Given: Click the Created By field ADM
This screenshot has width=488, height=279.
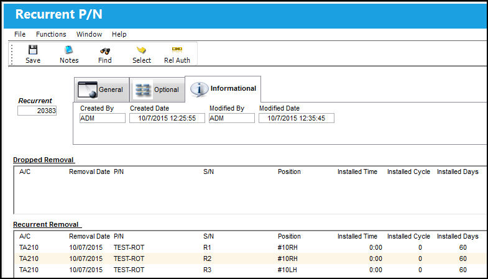Looking at the screenshot, I should [x=103, y=118].
